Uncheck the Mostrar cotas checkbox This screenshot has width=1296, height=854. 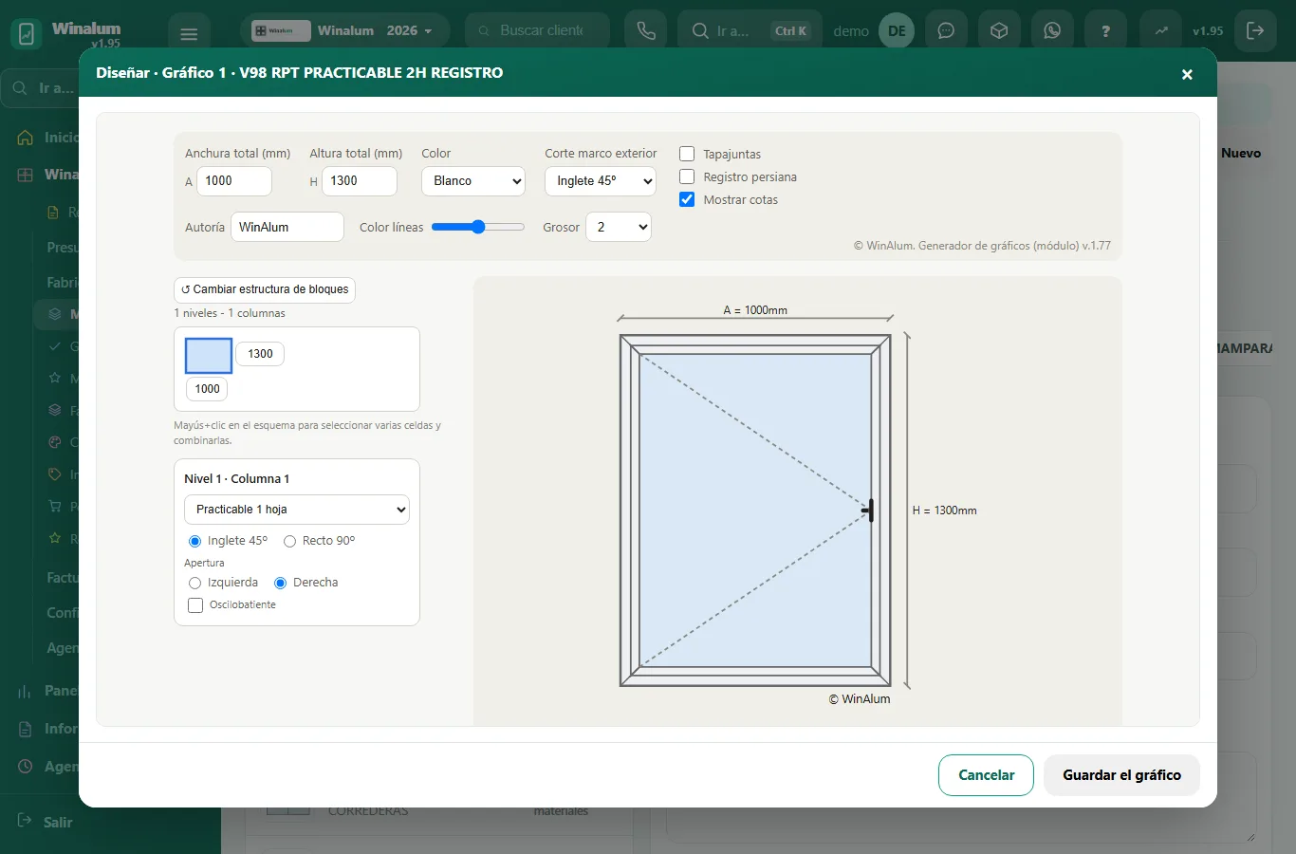click(x=687, y=199)
